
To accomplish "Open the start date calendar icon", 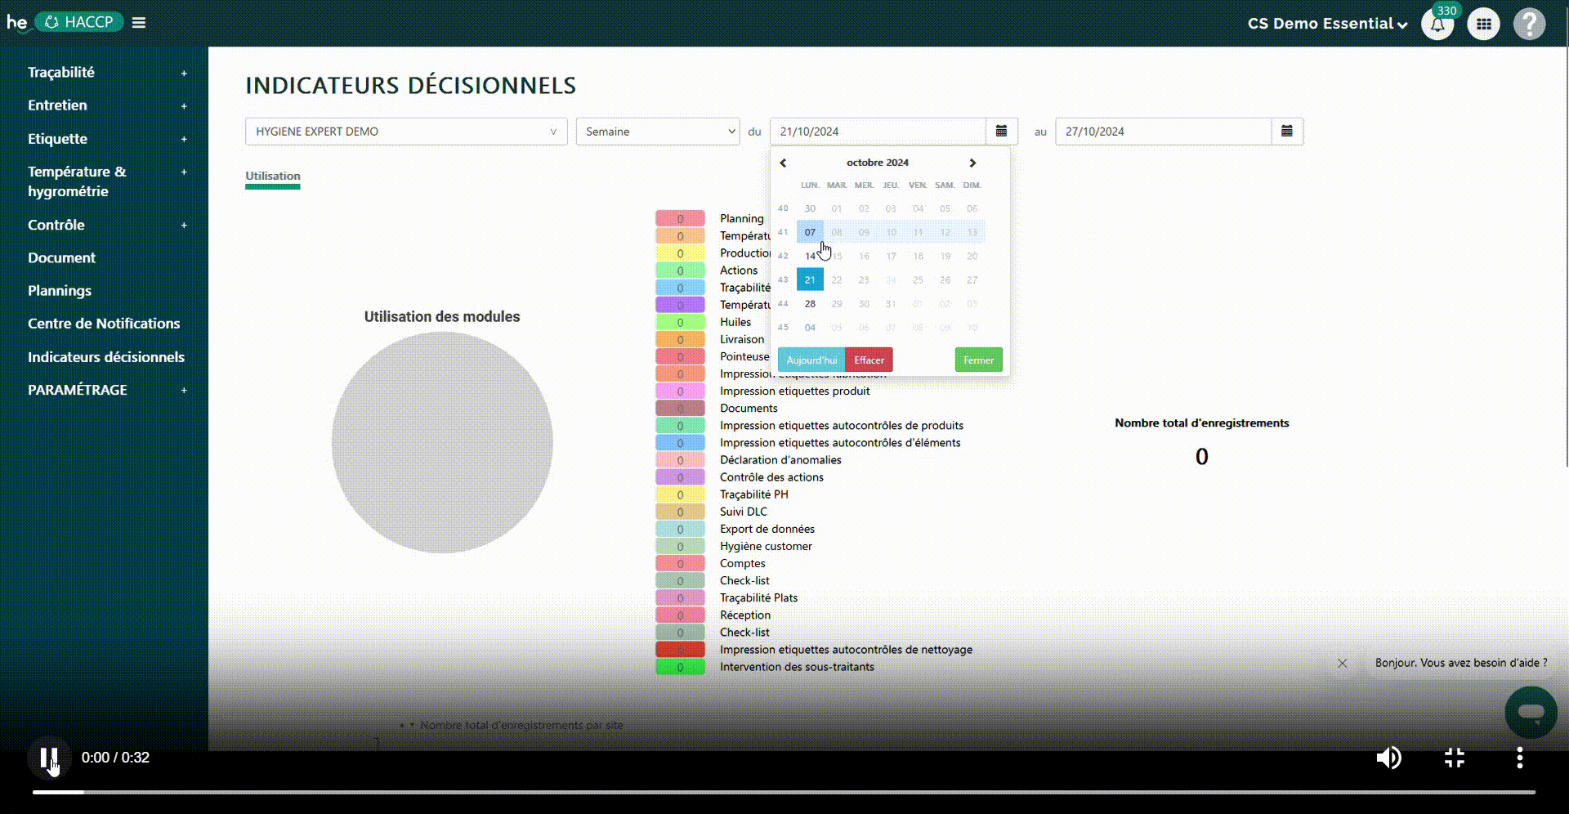I will coord(1001,132).
